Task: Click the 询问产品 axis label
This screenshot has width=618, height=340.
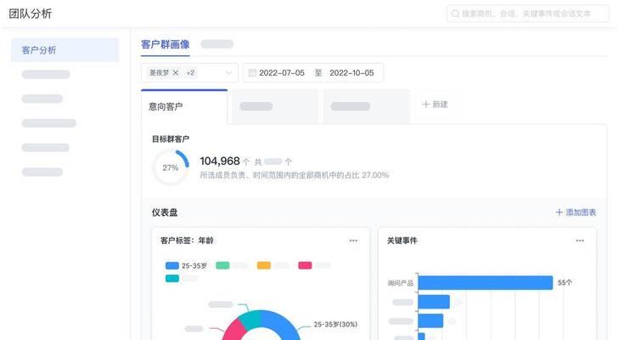Action: (x=401, y=283)
